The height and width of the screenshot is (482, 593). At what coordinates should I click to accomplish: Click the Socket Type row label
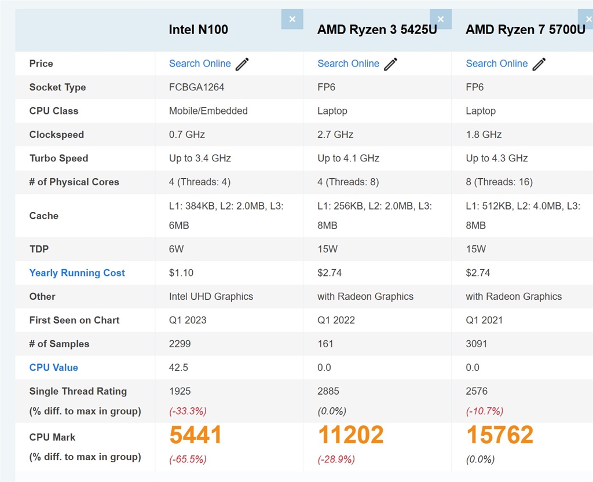(x=57, y=87)
